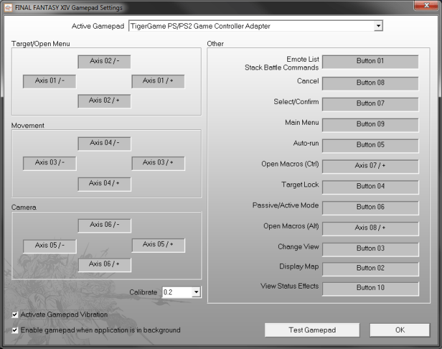Viewport: 442px width, 349px height.
Task: Click Button 08 binding for Cancel
Action: point(370,83)
